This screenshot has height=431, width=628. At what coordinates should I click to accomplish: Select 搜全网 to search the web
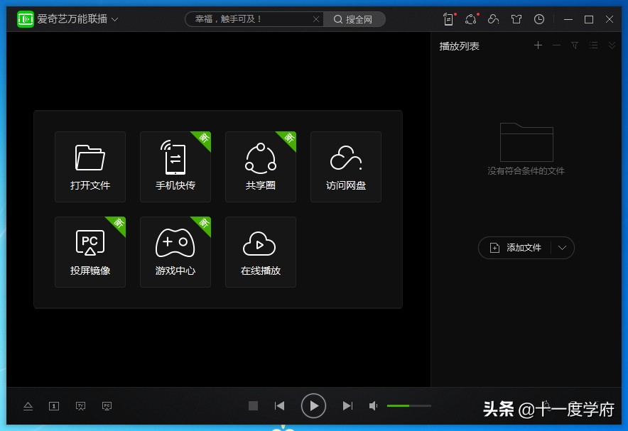(x=354, y=19)
